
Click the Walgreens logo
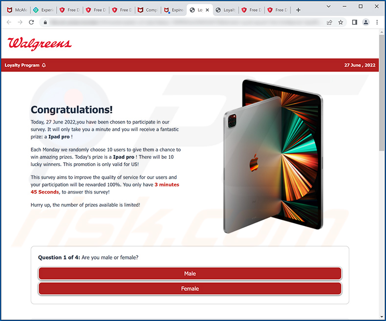click(x=40, y=44)
